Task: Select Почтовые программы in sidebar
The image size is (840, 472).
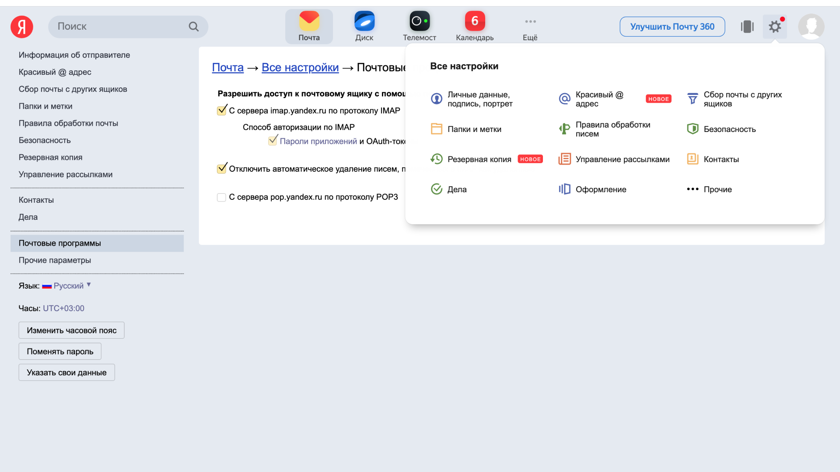Action: coord(97,243)
